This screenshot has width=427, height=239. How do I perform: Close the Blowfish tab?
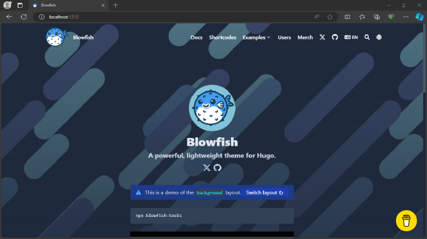point(103,5)
